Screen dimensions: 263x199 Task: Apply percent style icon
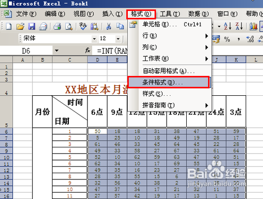(227, 39)
